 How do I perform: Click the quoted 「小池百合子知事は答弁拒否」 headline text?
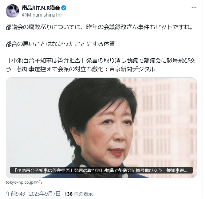[46, 60]
